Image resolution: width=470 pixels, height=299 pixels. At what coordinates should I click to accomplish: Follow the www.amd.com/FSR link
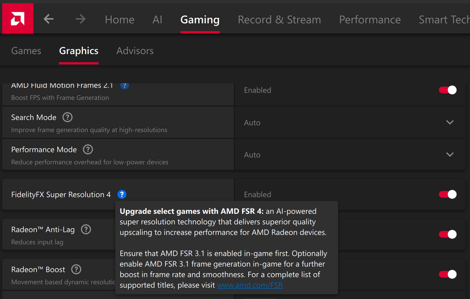pos(250,285)
